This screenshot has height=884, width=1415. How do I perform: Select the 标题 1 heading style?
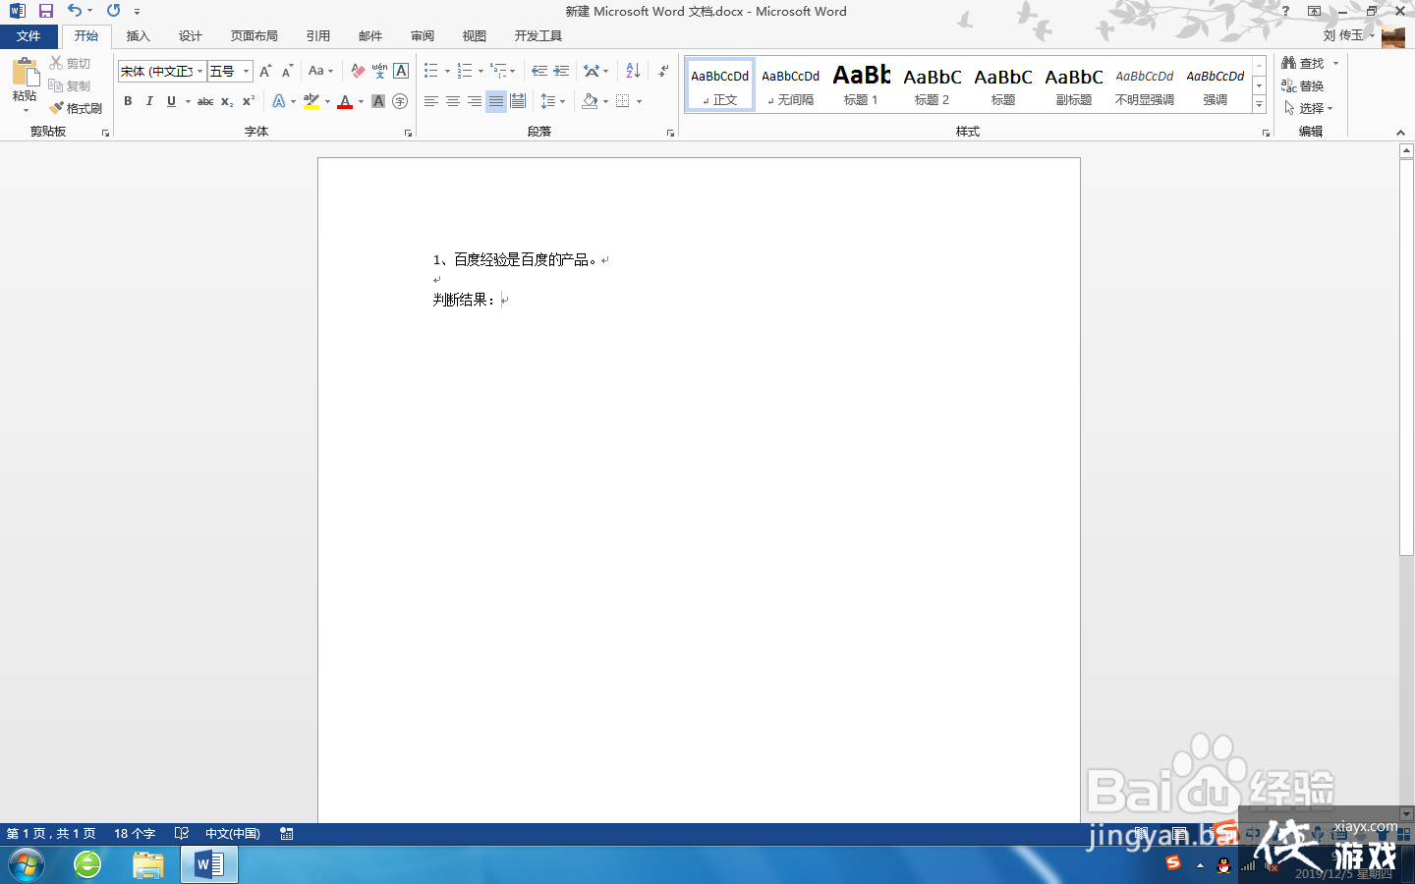862,84
